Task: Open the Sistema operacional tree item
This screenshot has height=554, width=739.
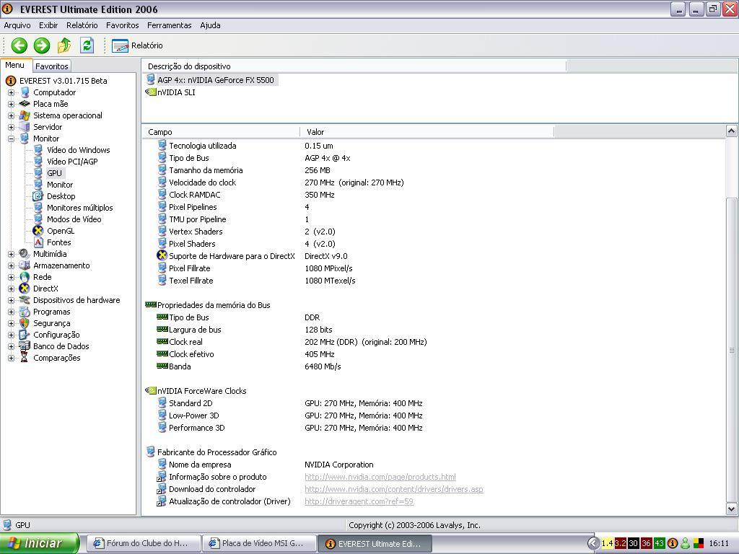Action: 67,115
